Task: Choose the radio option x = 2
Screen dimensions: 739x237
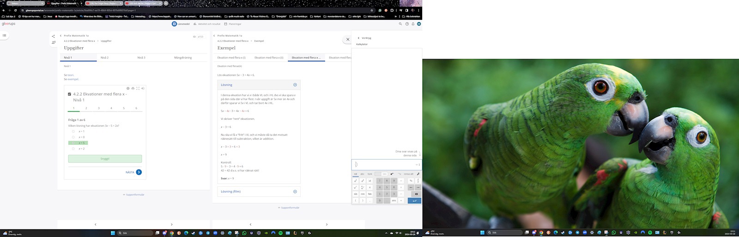Action: click(x=73, y=148)
